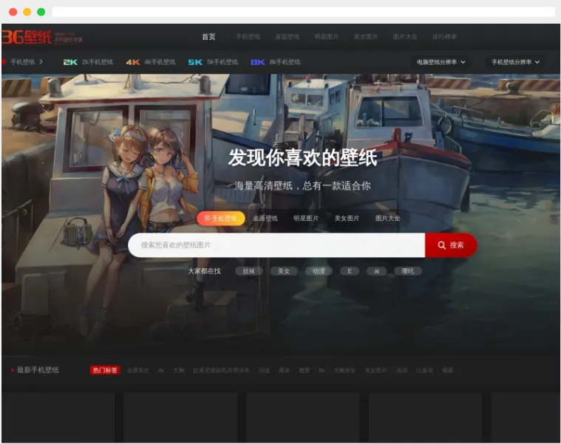Viewport: 561px width, 444px height.
Task: Expand the 手机壁纸分辨率 dropdown
Action: coord(516,62)
